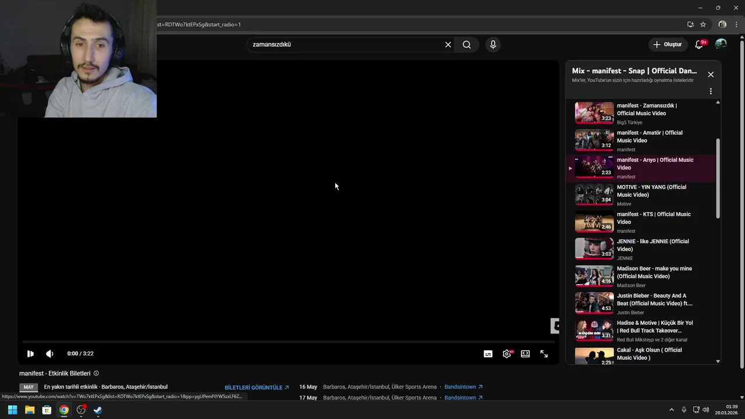Switch to Chrome taskbar icon
The image size is (745, 419).
point(64,410)
